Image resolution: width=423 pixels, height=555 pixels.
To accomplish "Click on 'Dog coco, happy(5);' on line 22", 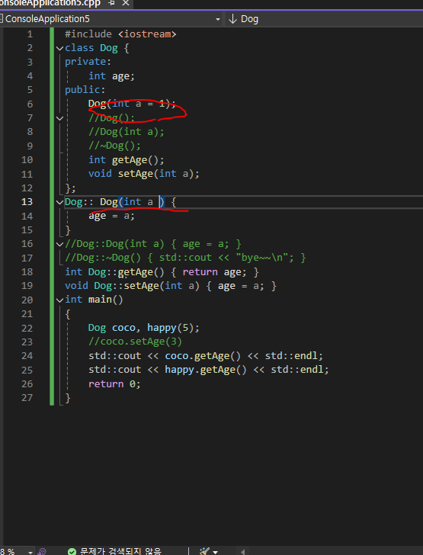I will tap(144, 328).
